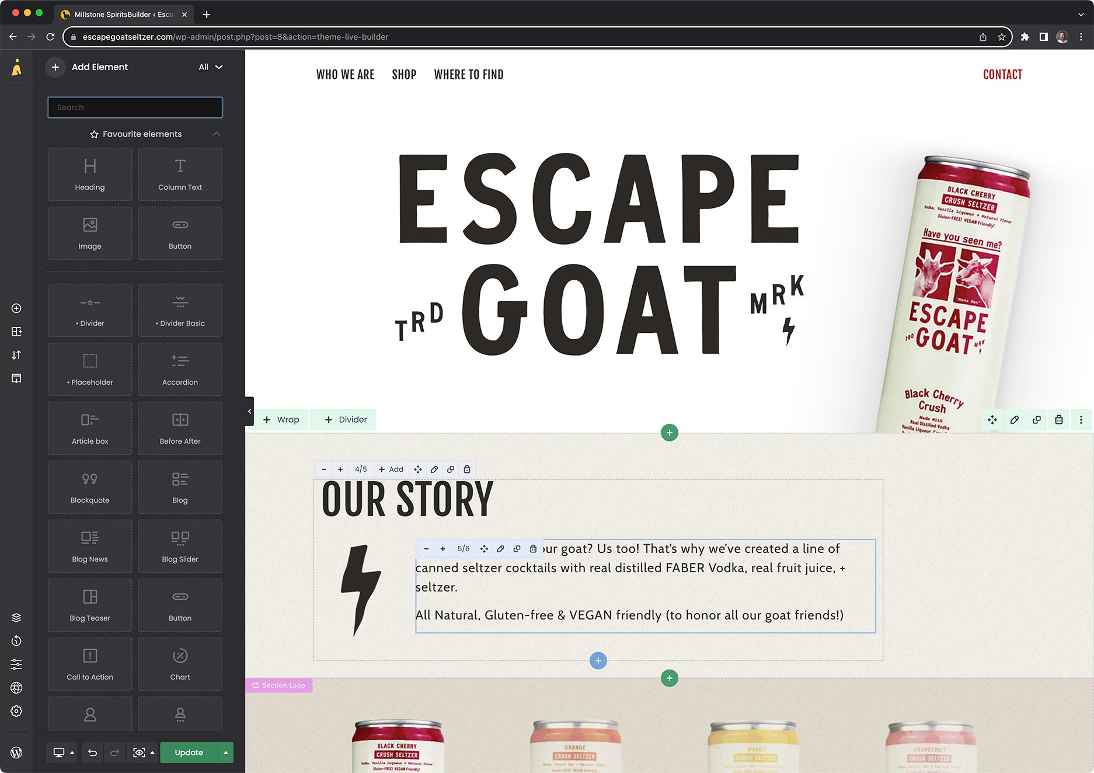Image resolution: width=1094 pixels, height=773 pixels.
Task: Reload the browser page
Action: (50, 37)
